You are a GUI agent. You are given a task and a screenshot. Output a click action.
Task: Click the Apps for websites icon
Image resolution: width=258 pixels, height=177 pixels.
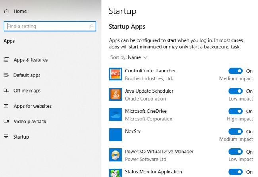[6, 106]
